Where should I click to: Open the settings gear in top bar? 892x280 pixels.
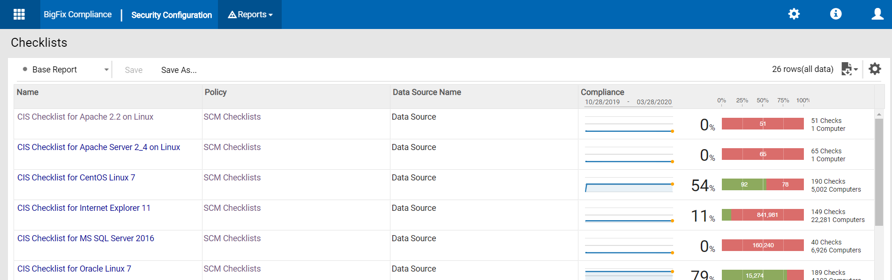pos(794,14)
